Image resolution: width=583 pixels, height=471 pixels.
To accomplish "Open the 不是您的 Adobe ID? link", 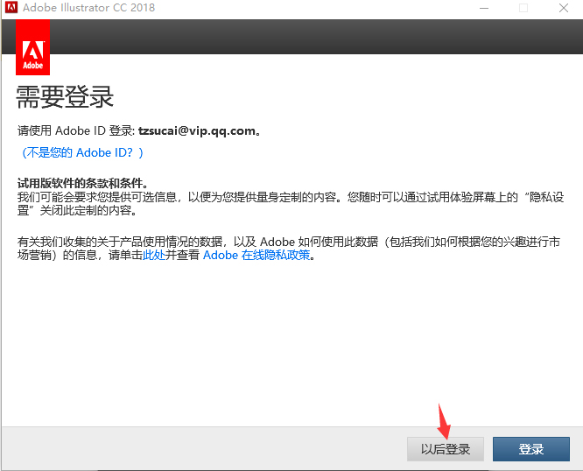I will tap(82, 152).
